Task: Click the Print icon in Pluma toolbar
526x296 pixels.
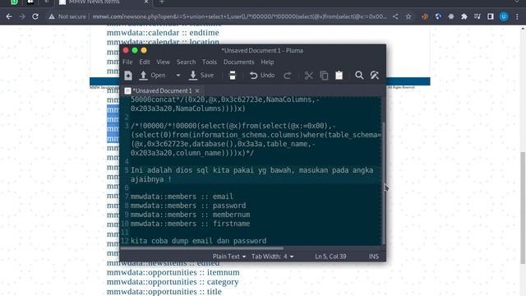Action: click(x=232, y=76)
